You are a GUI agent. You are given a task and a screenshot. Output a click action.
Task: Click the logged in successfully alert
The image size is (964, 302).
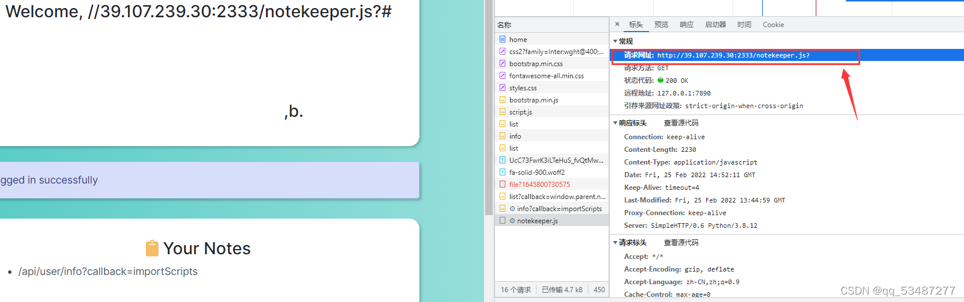(209, 180)
